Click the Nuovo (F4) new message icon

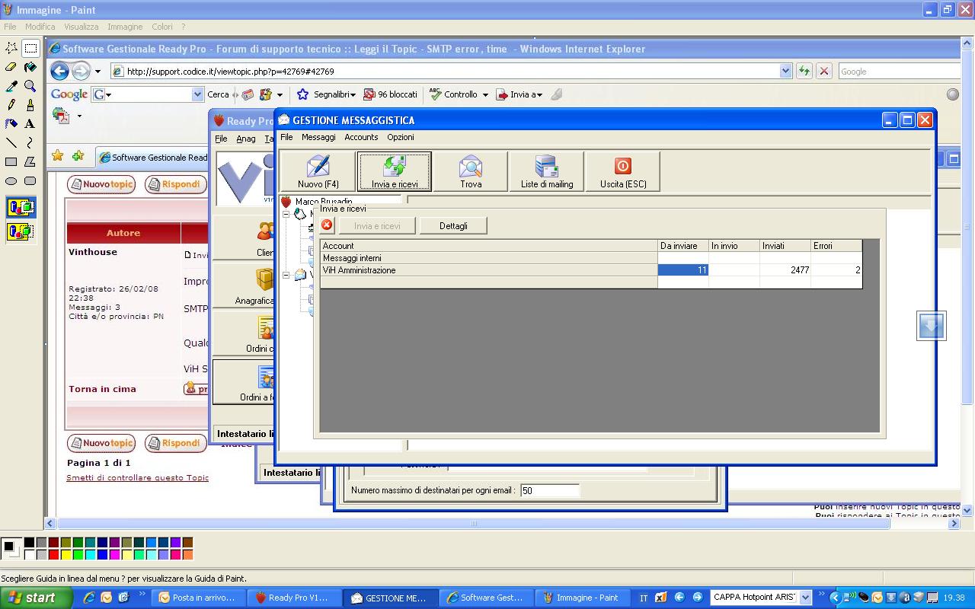click(318, 171)
